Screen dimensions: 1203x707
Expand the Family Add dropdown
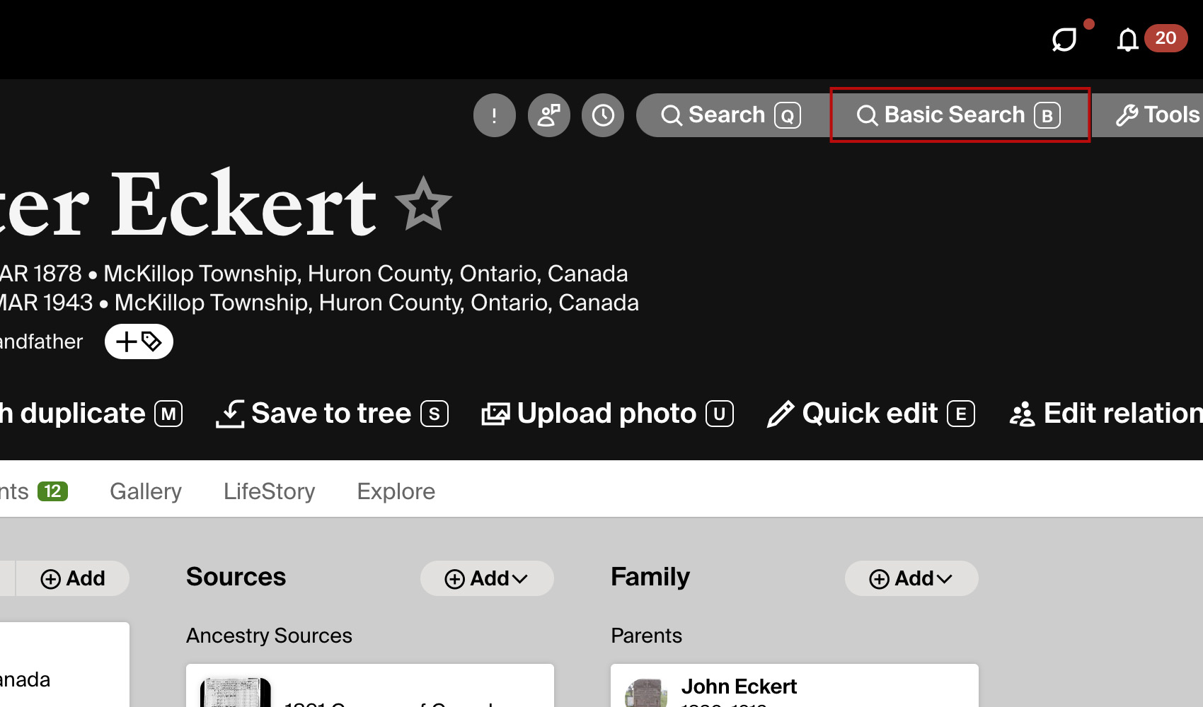pyautogui.click(x=911, y=578)
